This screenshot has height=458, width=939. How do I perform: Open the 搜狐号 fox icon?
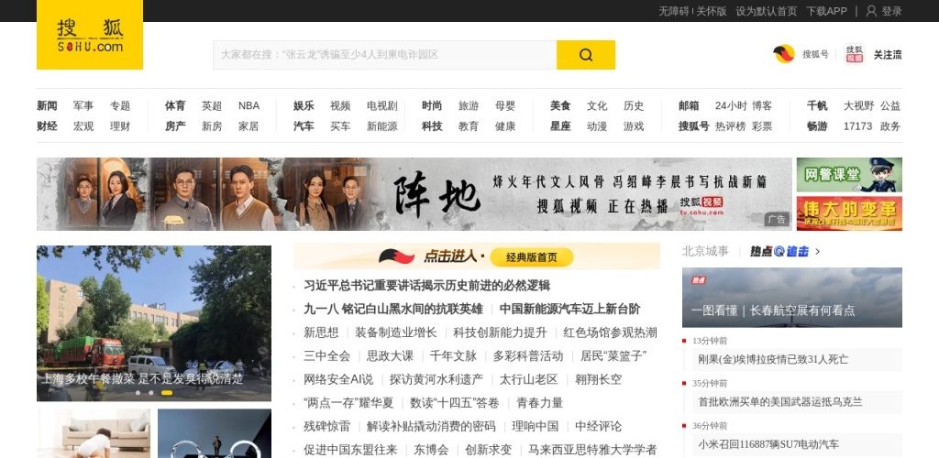784,54
